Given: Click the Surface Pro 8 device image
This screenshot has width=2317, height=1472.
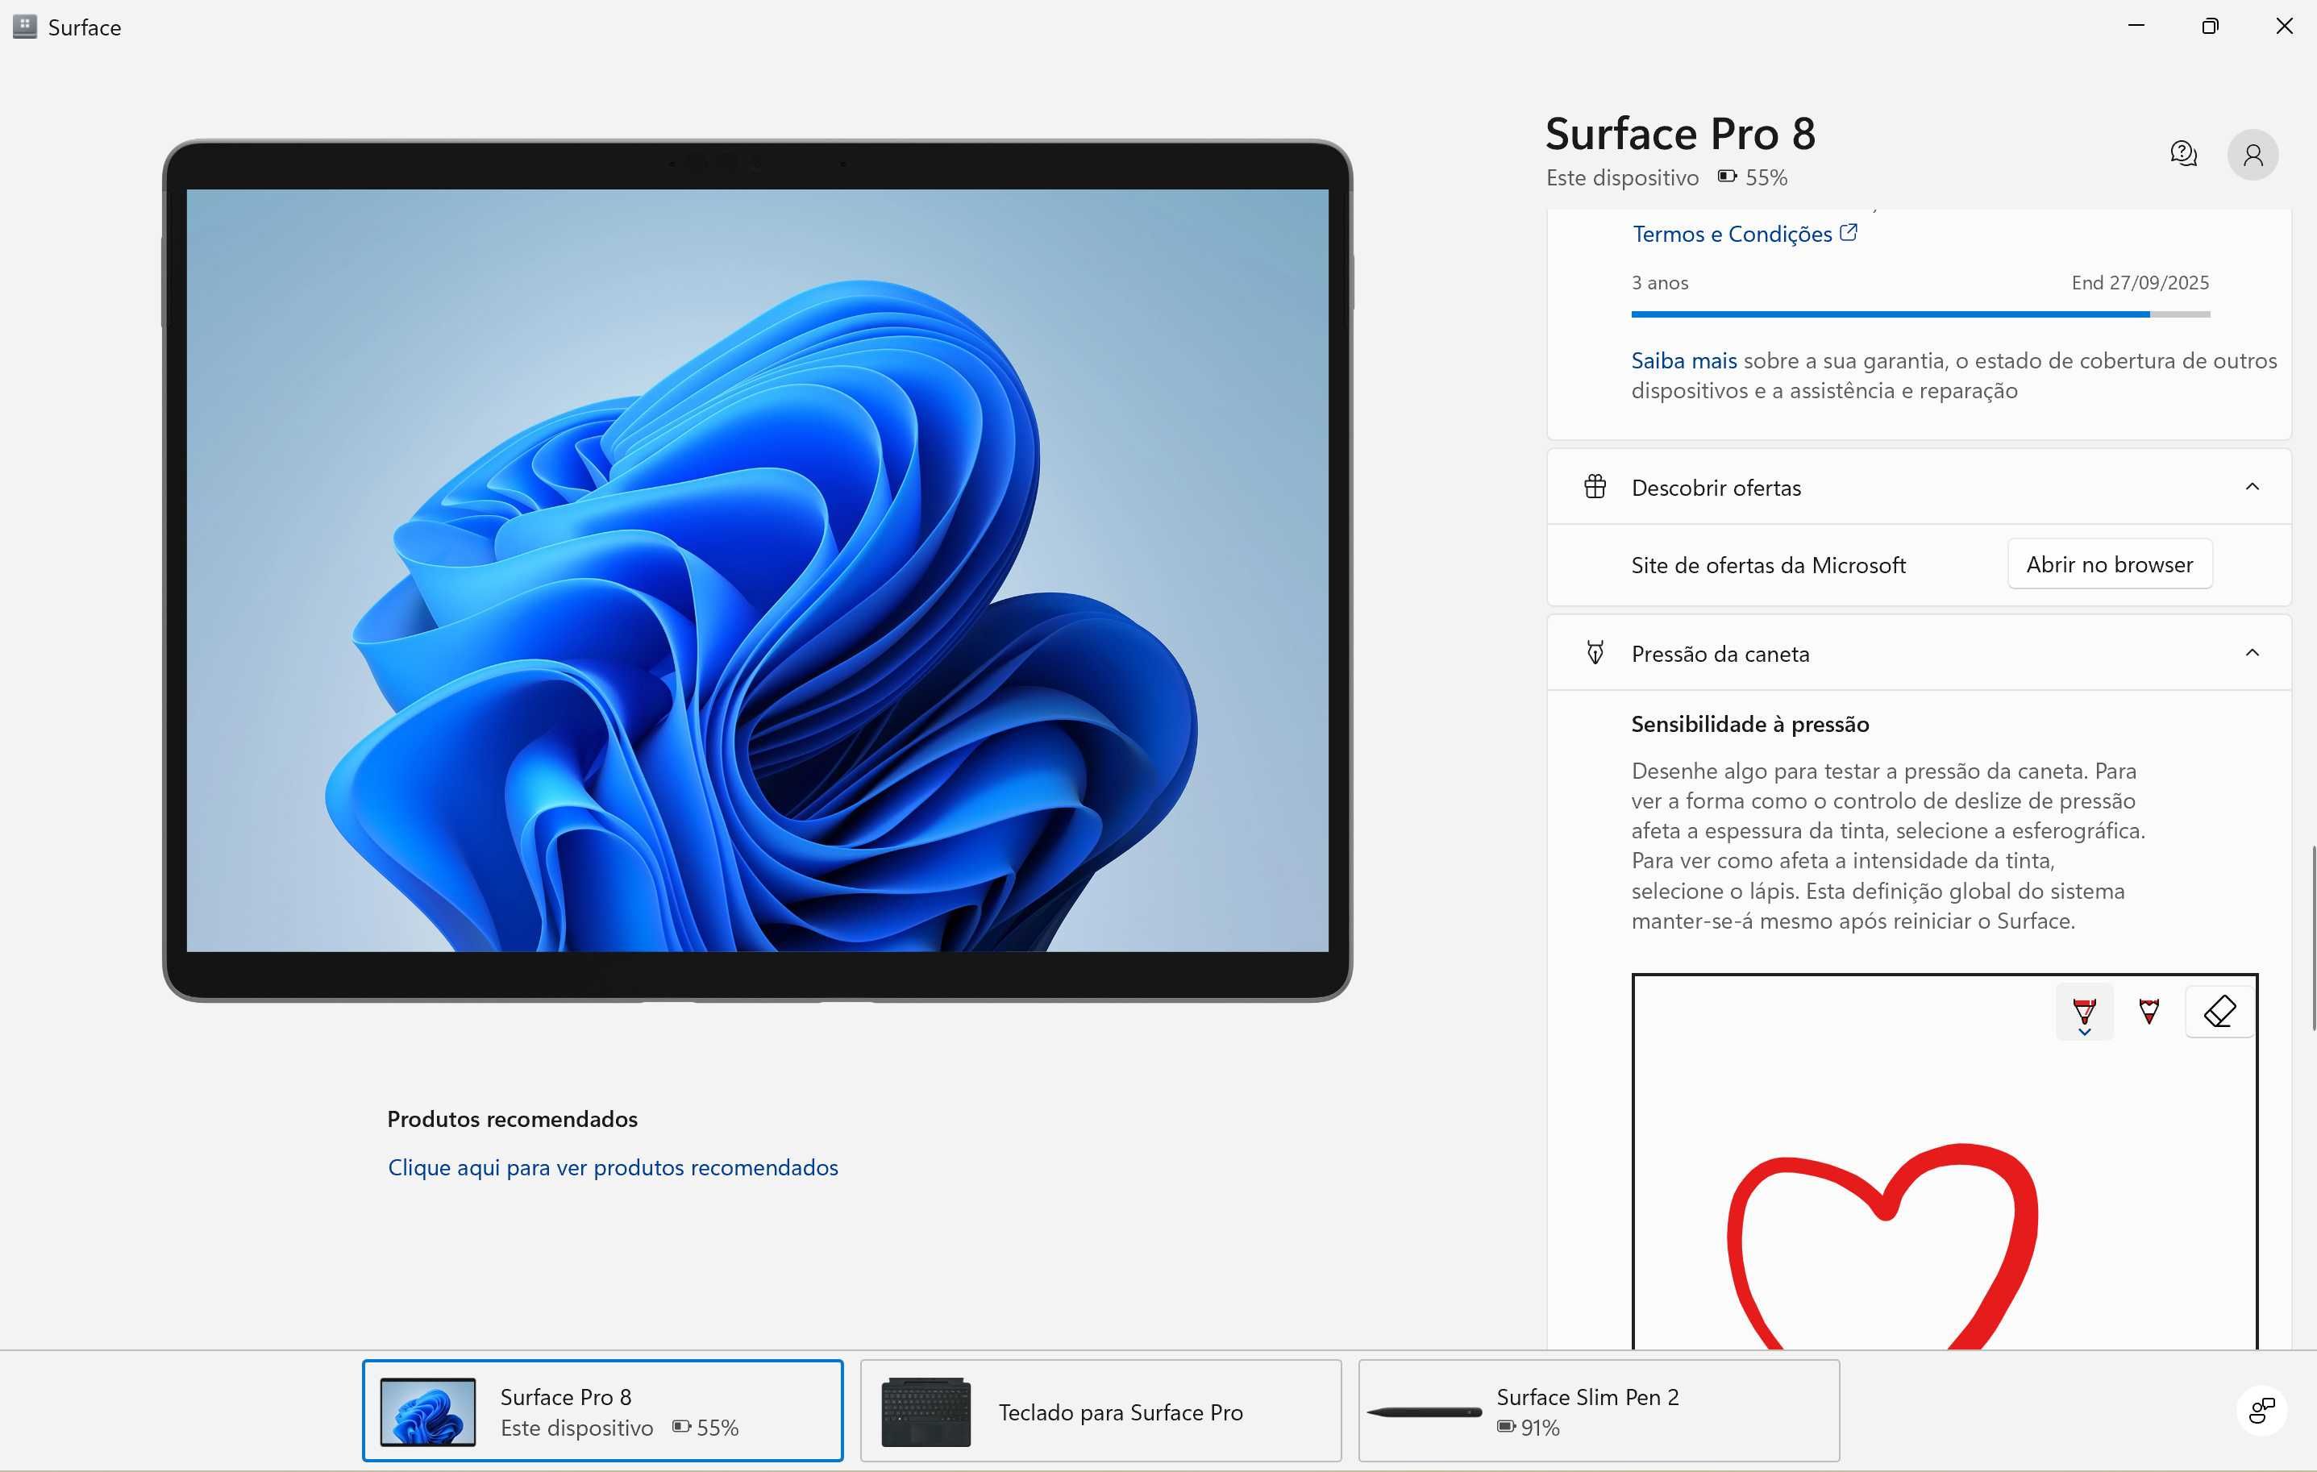Looking at the screenshot, I should click(x=757, y=571).
